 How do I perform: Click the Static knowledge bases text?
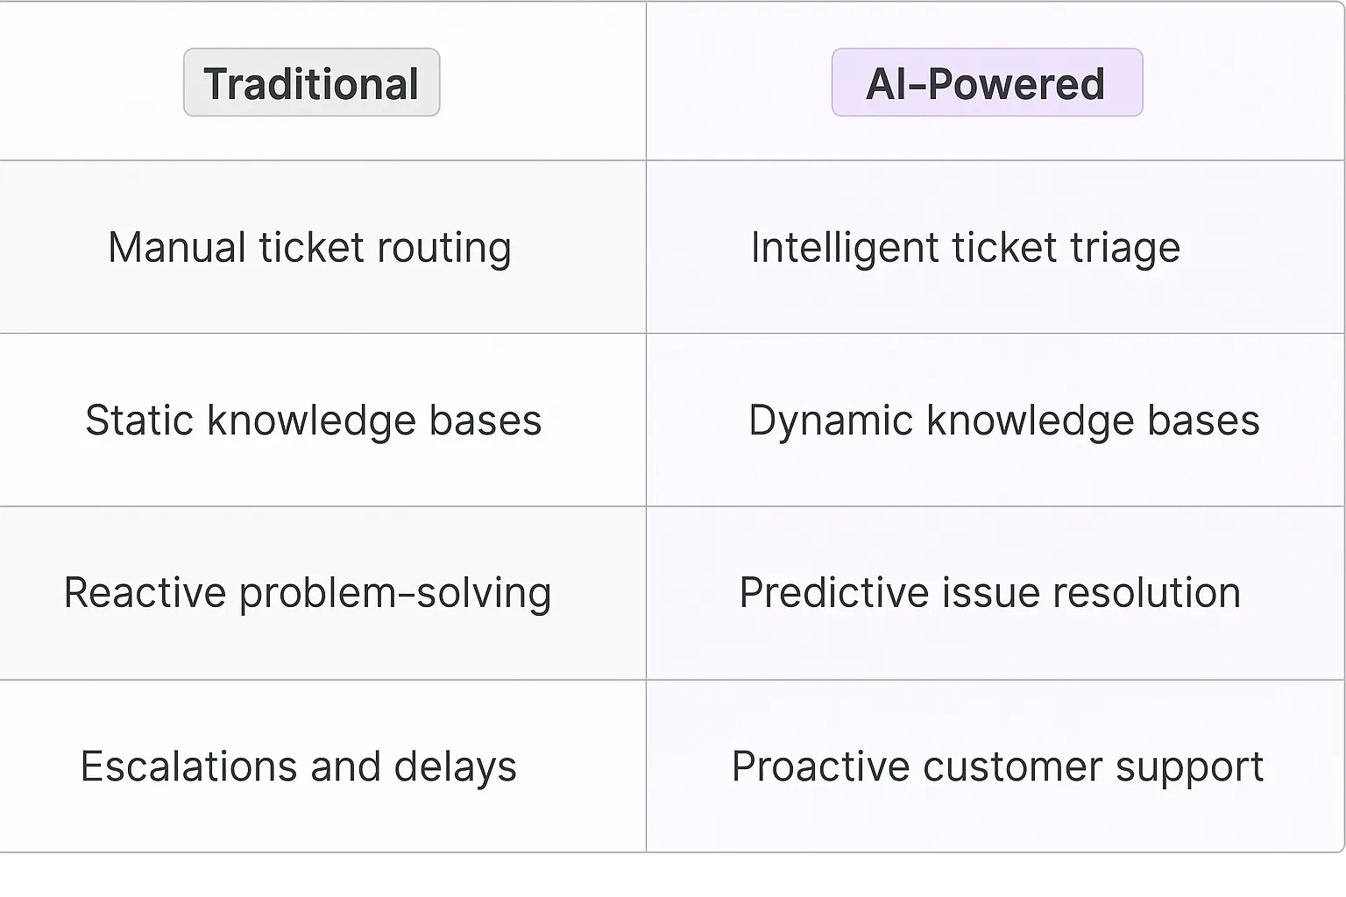point(314,420)
